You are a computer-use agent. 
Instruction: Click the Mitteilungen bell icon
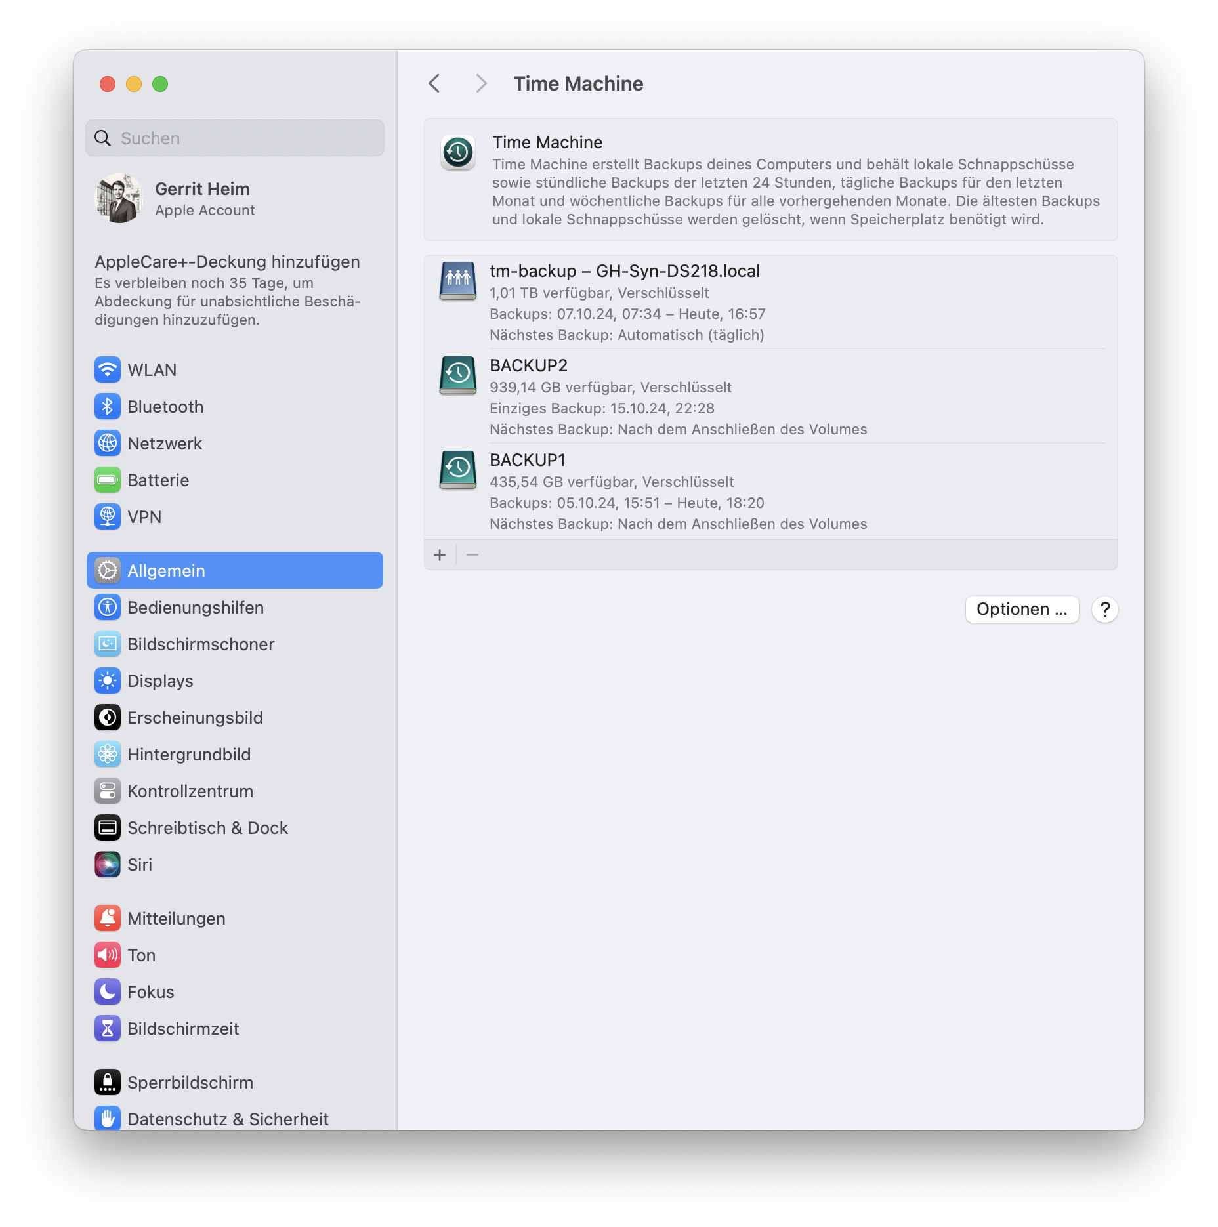click(x=107, y=919)
